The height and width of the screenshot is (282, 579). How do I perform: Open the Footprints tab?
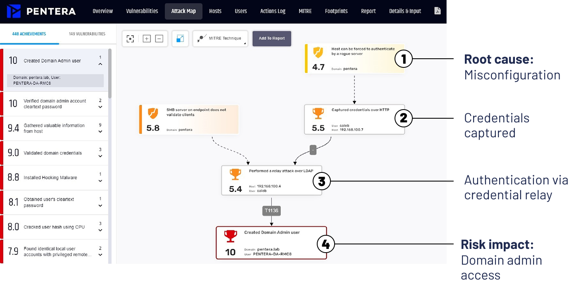coord(336,11)
